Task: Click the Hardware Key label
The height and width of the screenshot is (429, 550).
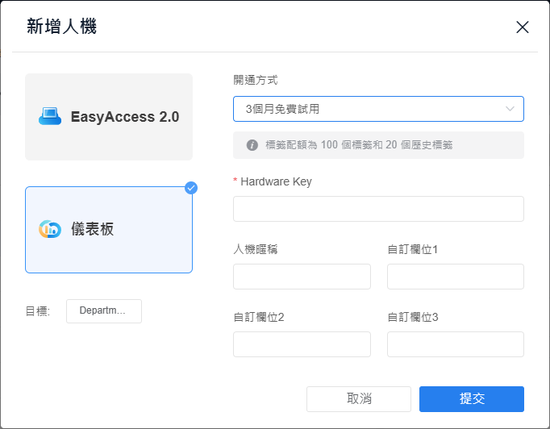Action: 276,181
